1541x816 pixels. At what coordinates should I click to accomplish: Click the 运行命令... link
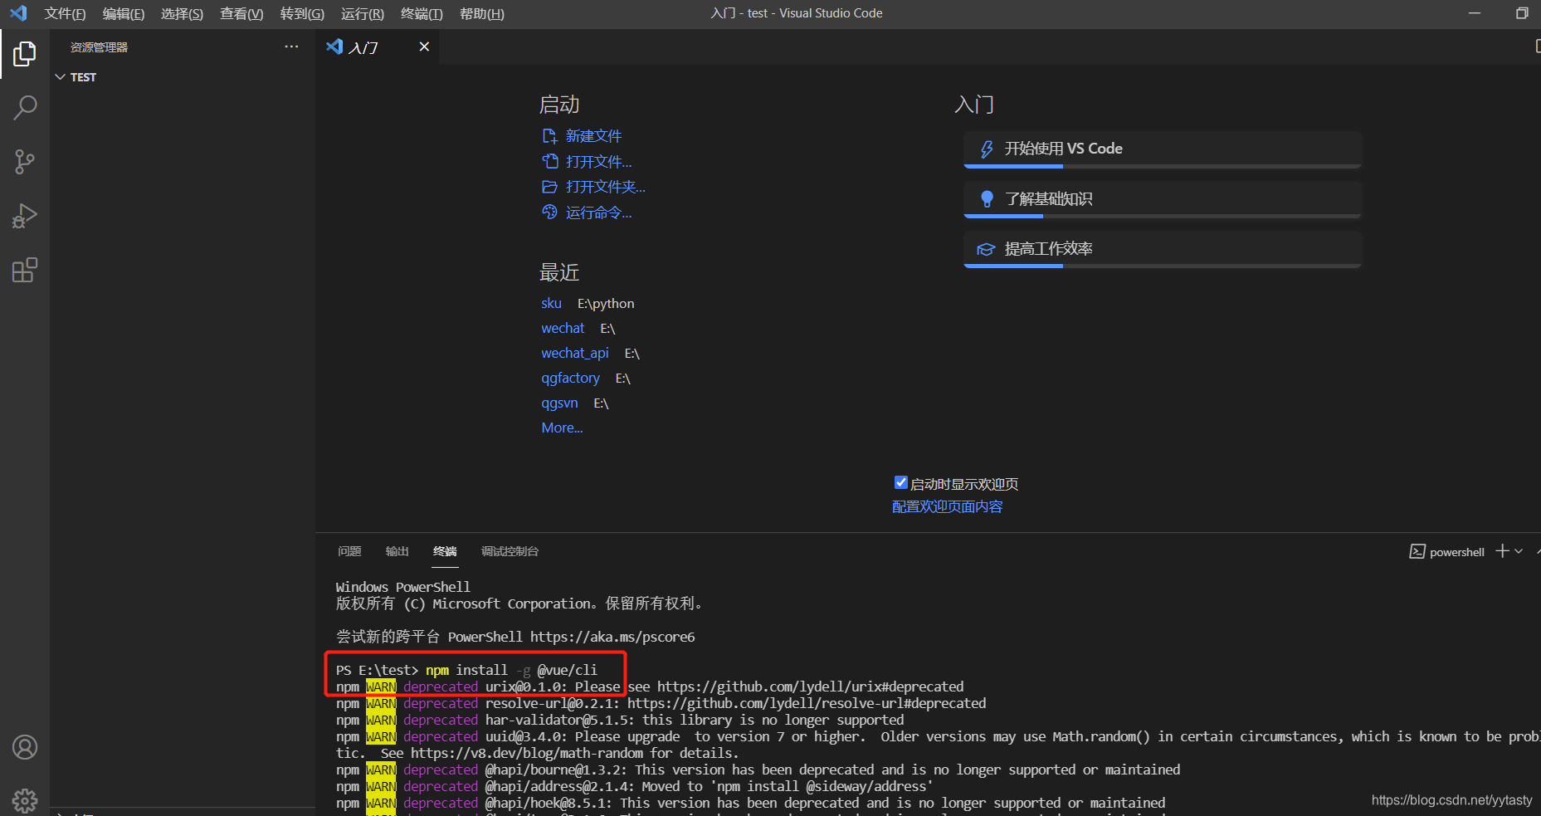pos(598,213)
